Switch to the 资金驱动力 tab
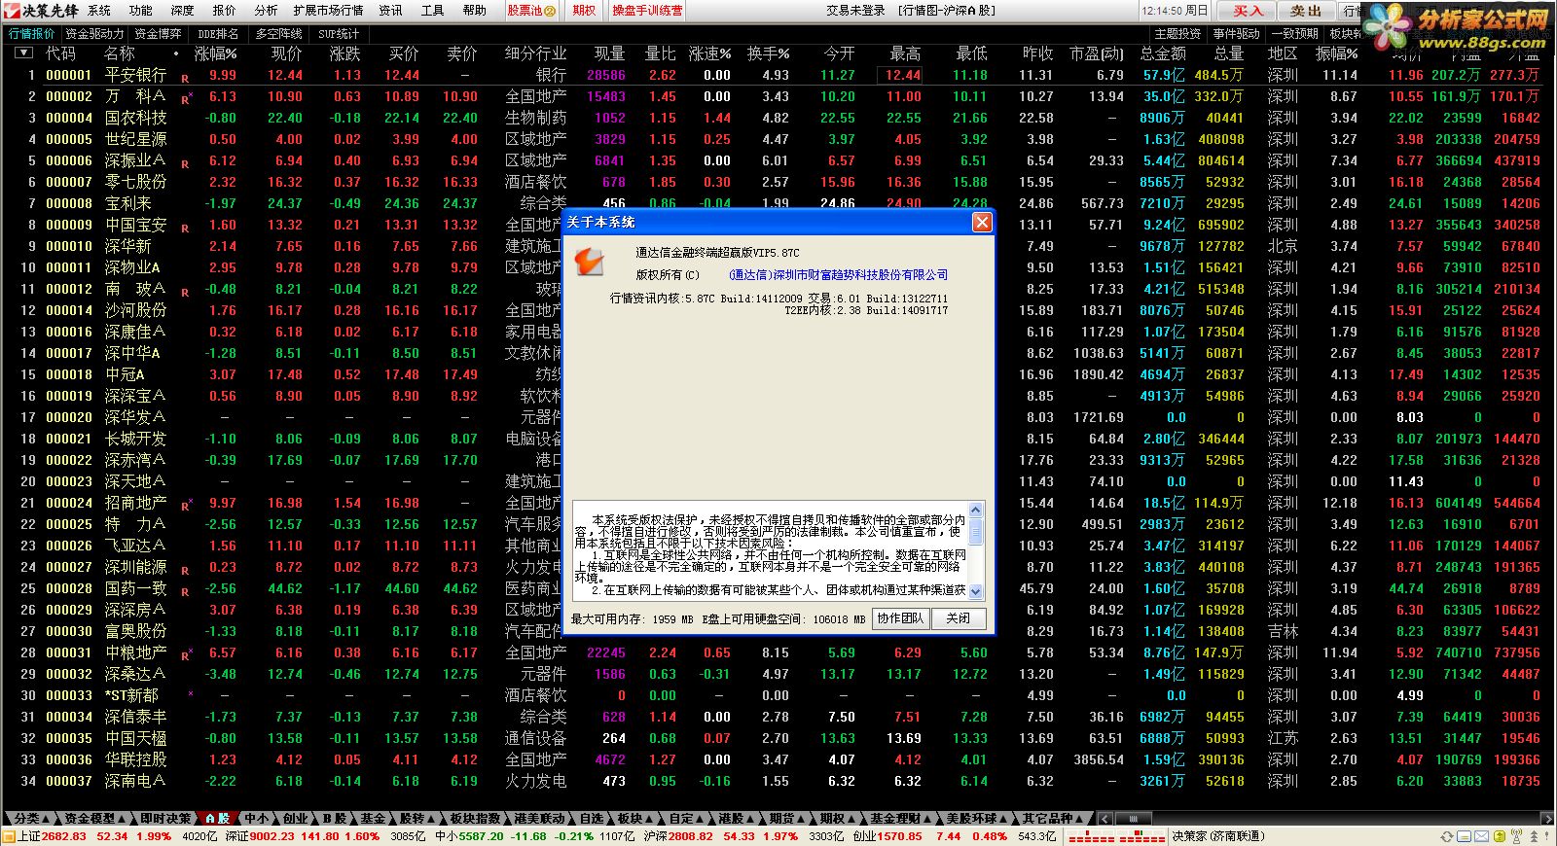This screenshot has height=846, width=1557. (x=94, y=33)
